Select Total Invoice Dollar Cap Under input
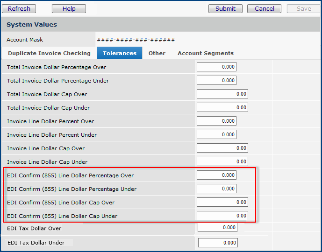This screenshot has width=322, height=252. pyautogui.click(x=222, y=108)
